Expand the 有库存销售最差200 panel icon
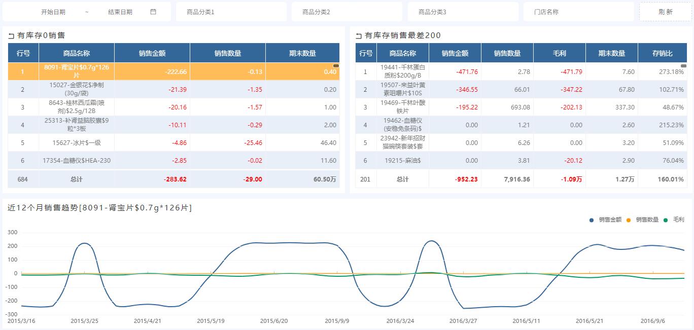This screenshot has width=694, height=330. (358, 35)
